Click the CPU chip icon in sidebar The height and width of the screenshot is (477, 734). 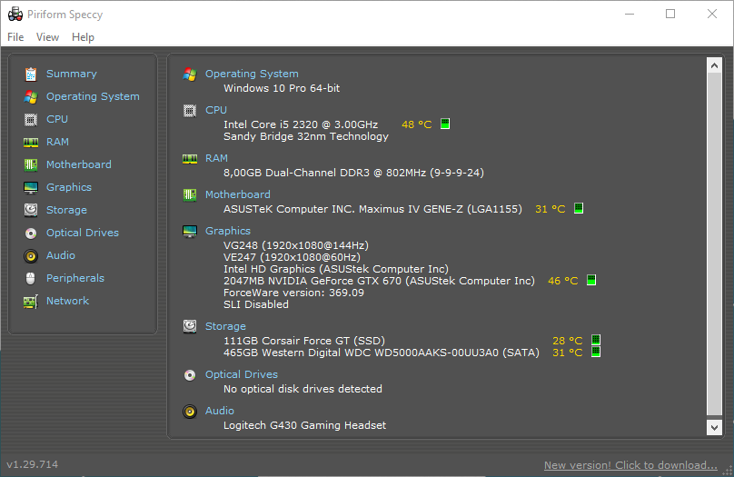click(31, 120)
